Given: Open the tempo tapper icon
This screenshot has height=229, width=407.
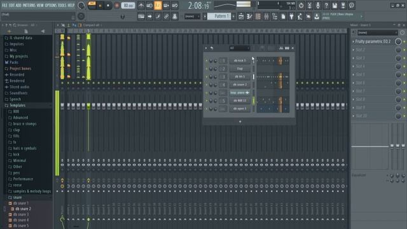Looking at the screenshot, I should click(x=300, y=17).
